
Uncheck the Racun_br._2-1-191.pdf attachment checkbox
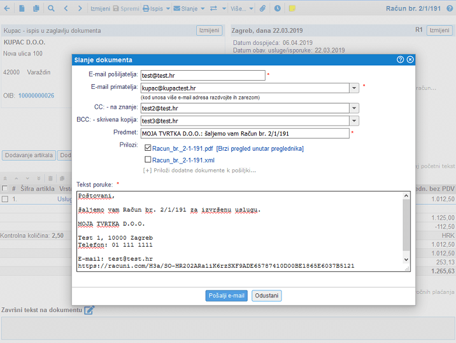148,148
